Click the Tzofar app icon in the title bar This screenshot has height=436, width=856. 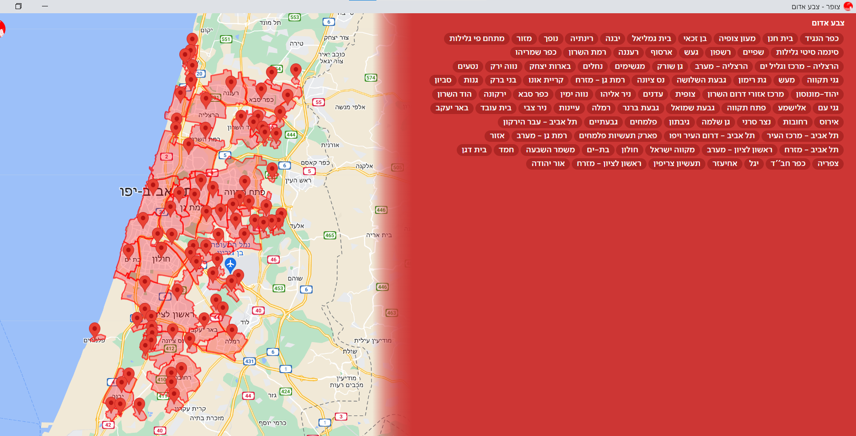tap(848, 6)
